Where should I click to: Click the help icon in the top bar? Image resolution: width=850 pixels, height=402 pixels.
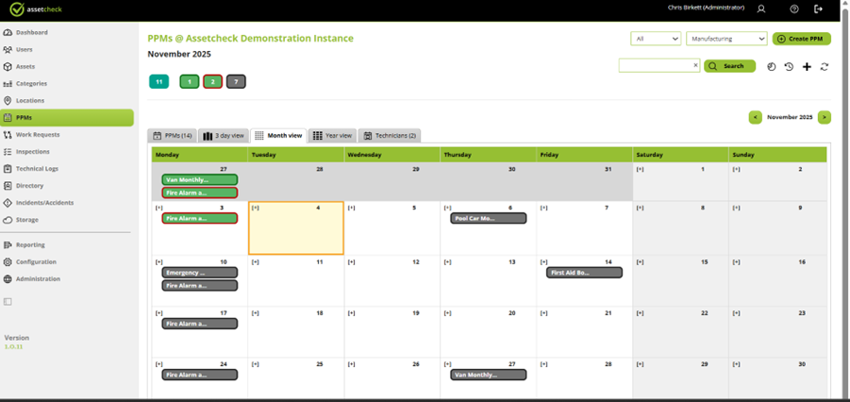click(794, 8)
